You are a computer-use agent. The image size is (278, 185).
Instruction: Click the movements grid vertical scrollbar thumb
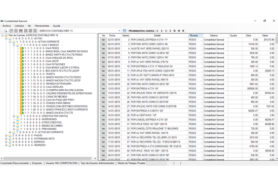click(277, 40)
